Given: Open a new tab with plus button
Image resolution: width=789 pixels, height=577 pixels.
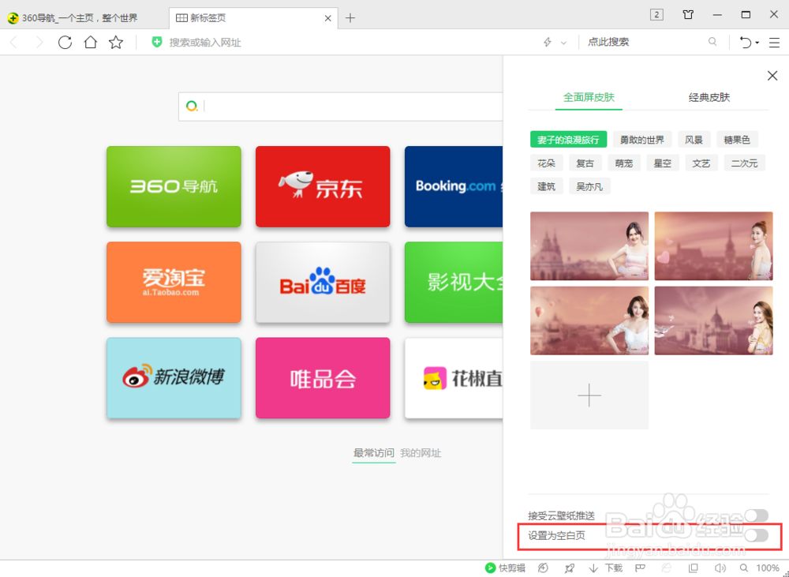Looking at the screenshot, I should 350,18.
